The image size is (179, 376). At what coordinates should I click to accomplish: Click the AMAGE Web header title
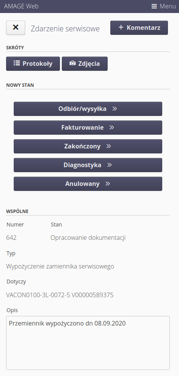coord(21,6)
